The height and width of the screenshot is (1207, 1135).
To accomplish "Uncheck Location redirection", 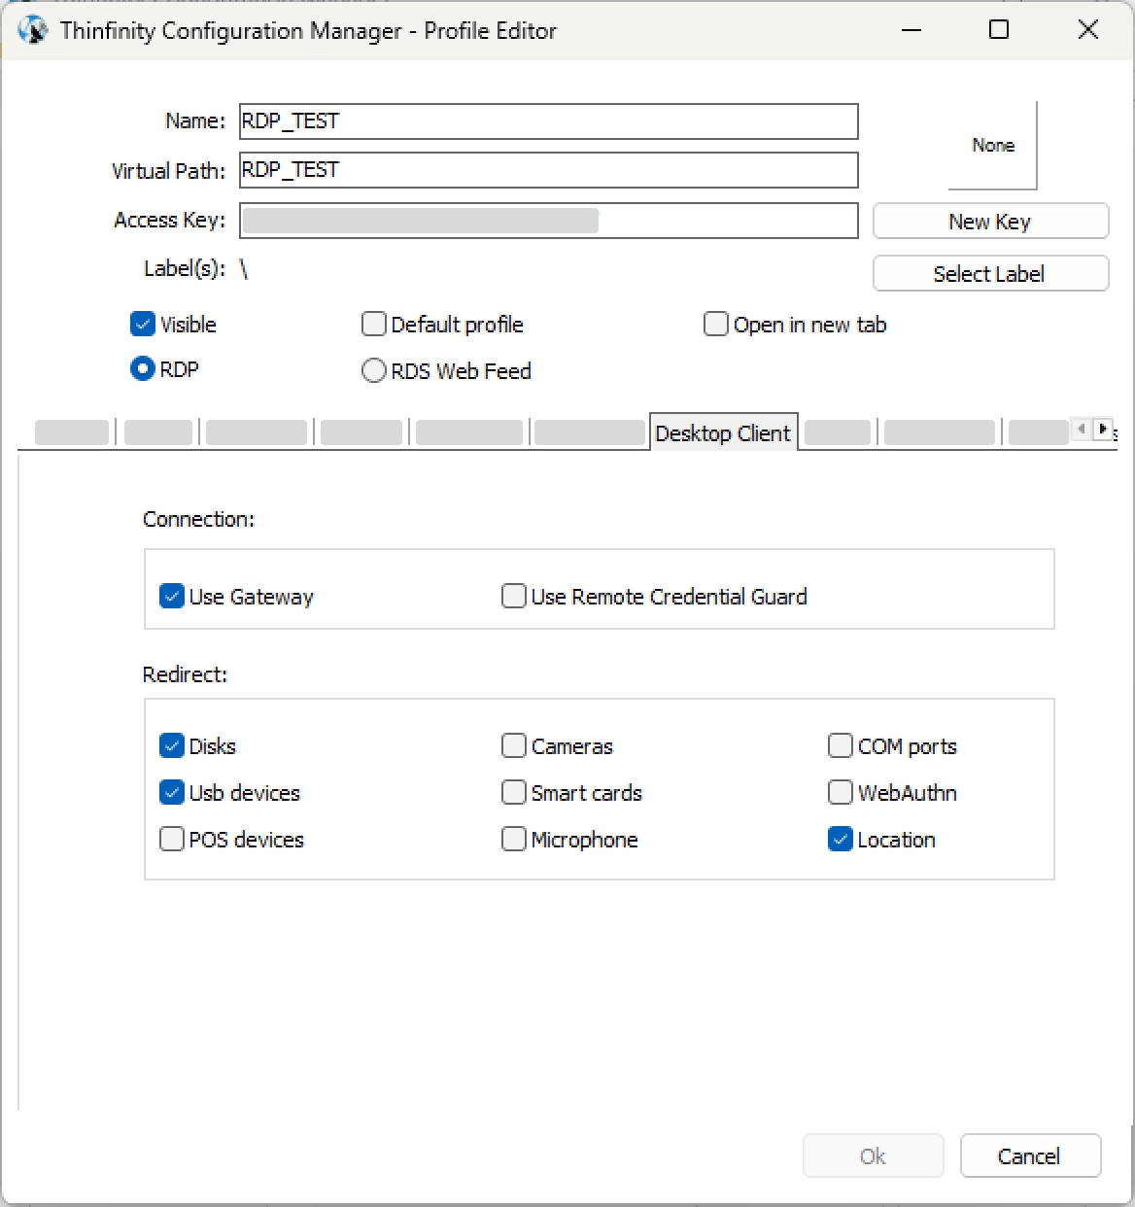I will tap(841, 840).
